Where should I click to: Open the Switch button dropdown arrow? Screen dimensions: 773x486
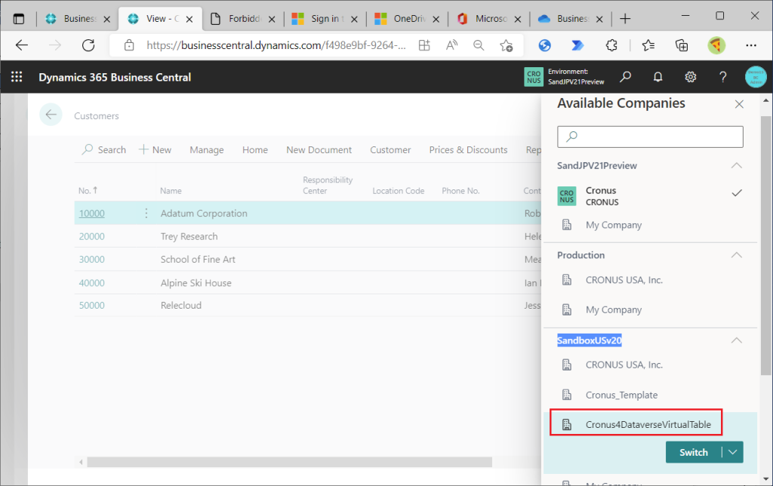(x=732, y=452)
